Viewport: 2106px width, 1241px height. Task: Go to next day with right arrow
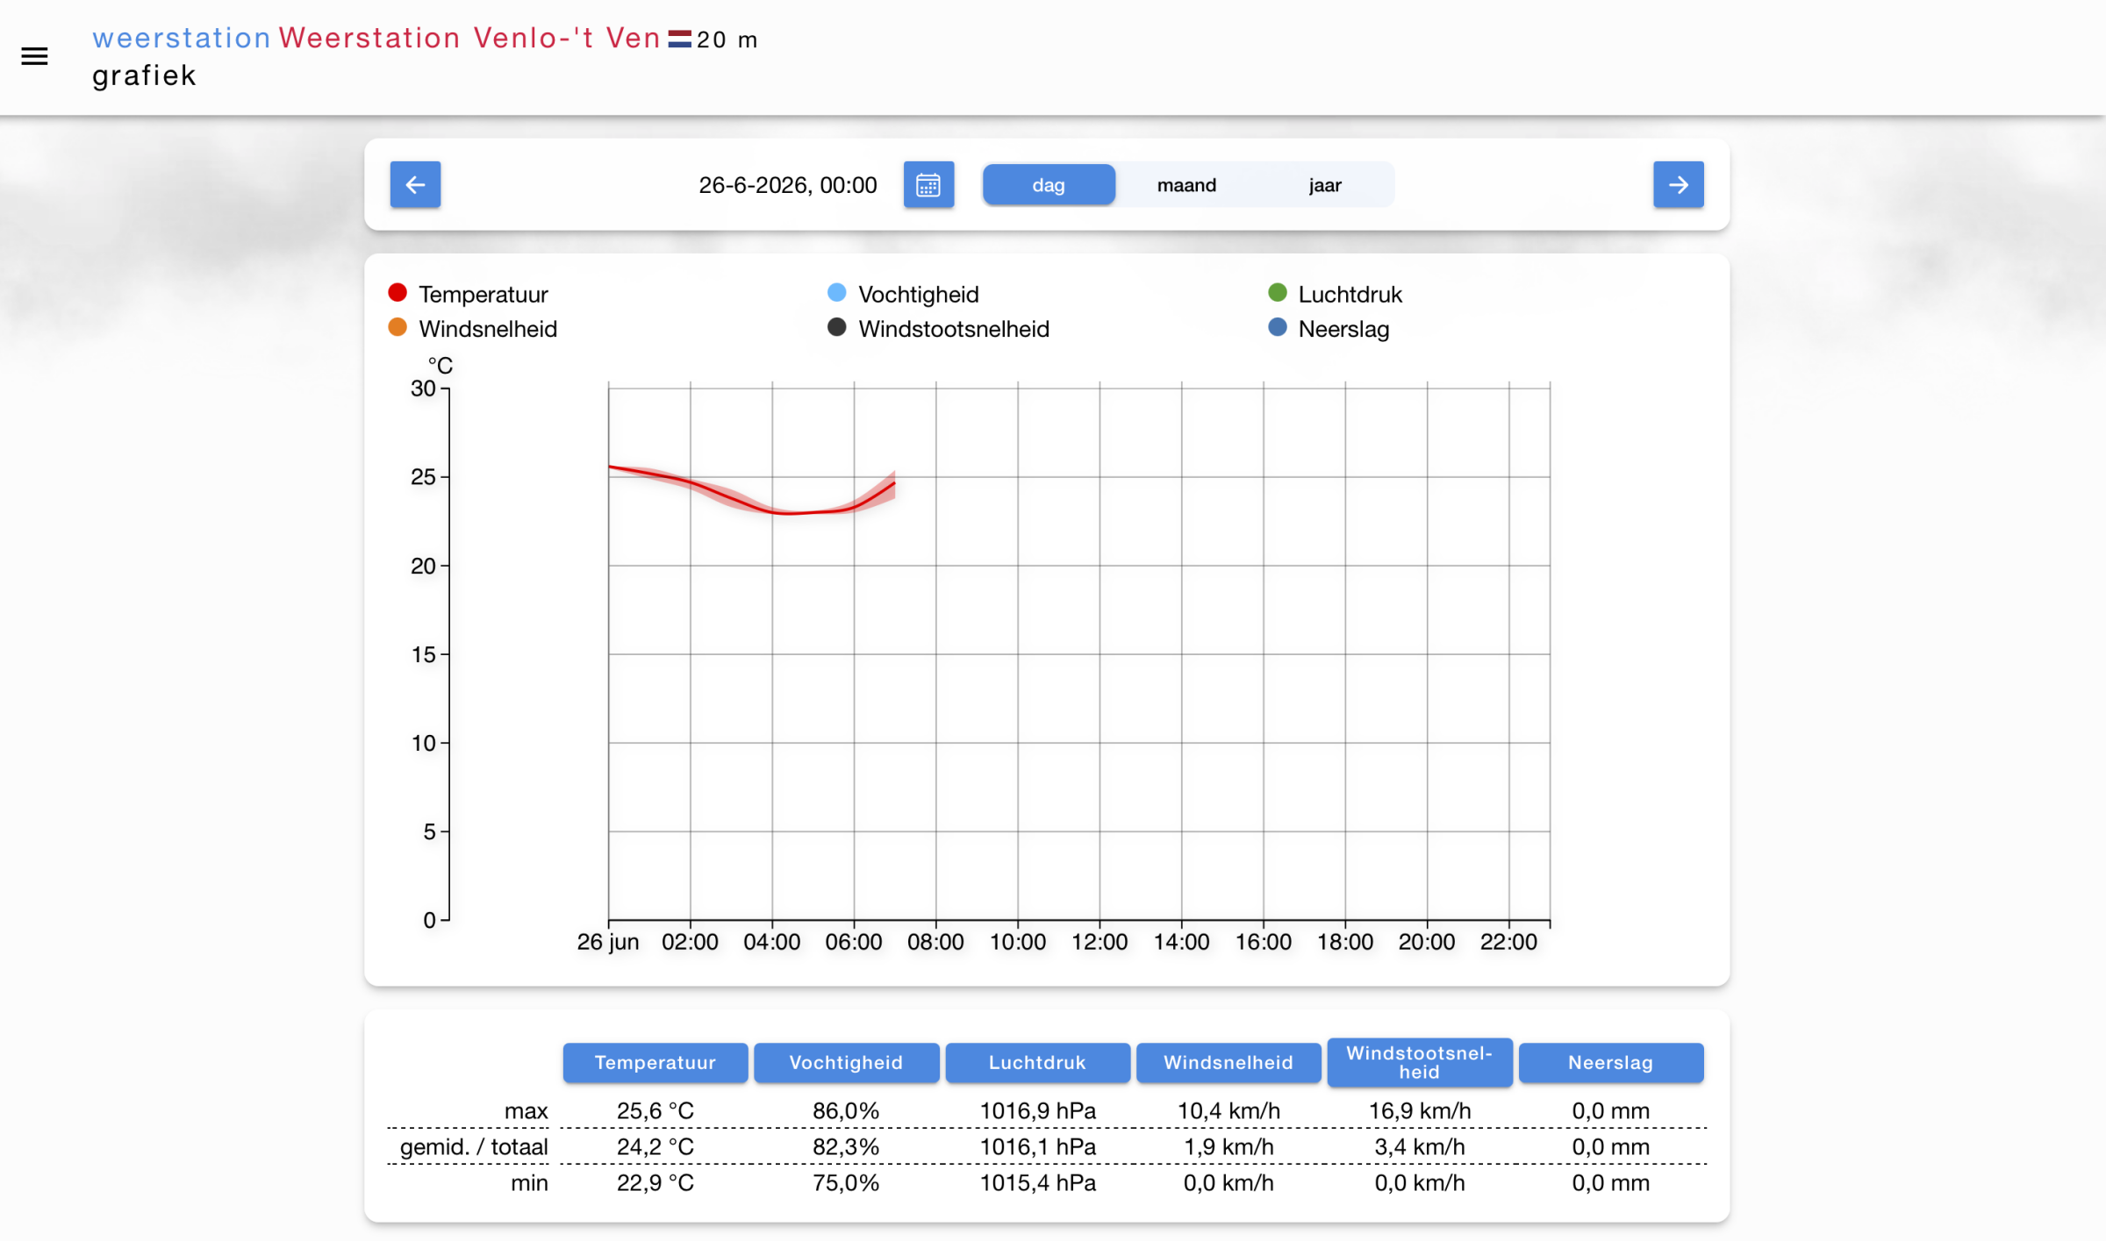[1678, 184]
